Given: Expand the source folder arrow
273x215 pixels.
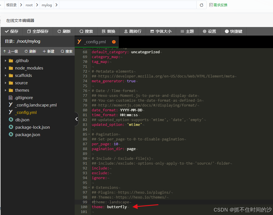Looking at the screenshot, I should click(x=5, y=83).
